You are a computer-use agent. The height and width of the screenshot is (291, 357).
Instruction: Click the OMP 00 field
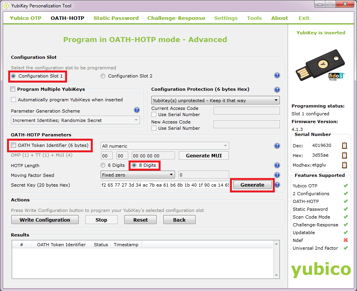106,155
